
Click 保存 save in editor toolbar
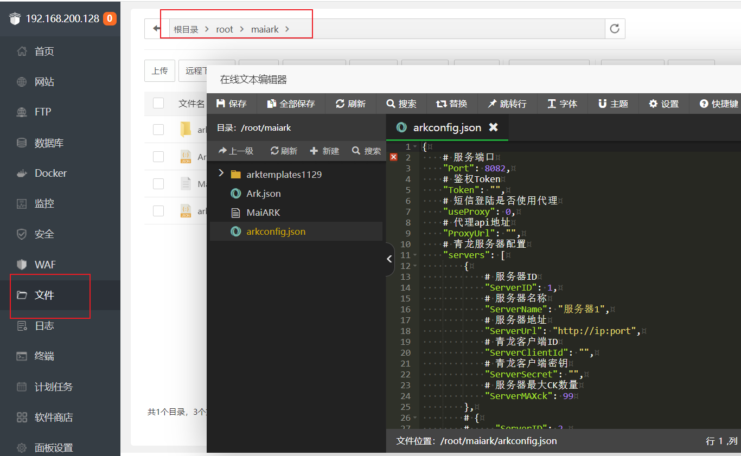pos(232,104)
